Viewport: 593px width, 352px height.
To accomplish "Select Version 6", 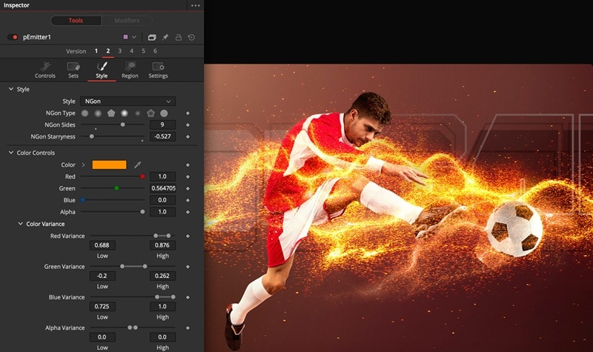I will click(x=155, y=50).
